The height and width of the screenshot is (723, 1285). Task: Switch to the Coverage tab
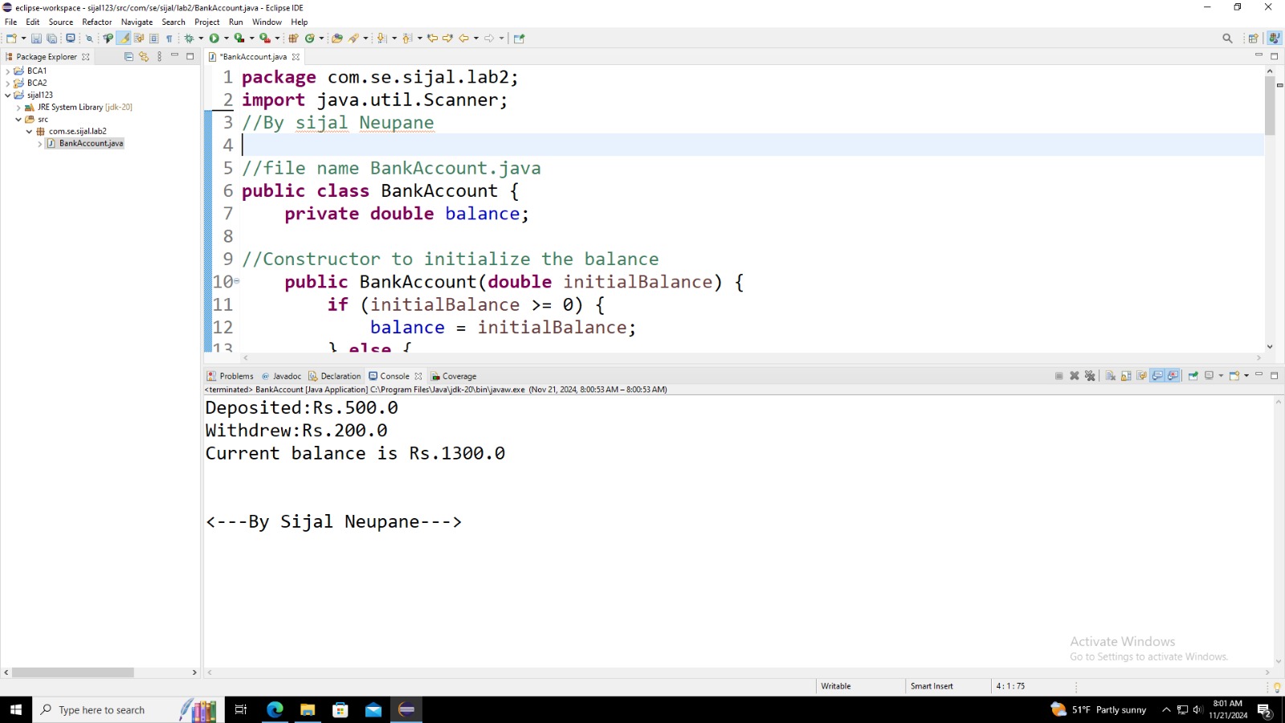coord(454,376)
